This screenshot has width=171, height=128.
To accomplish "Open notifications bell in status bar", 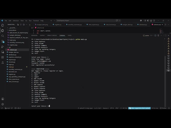I will pyautogui.click(x=169, y=108).
